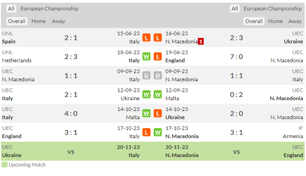
Task: Click the green W badge for Netherlands vs Italy
Action: pyautogui.click(x=146, y=57)
